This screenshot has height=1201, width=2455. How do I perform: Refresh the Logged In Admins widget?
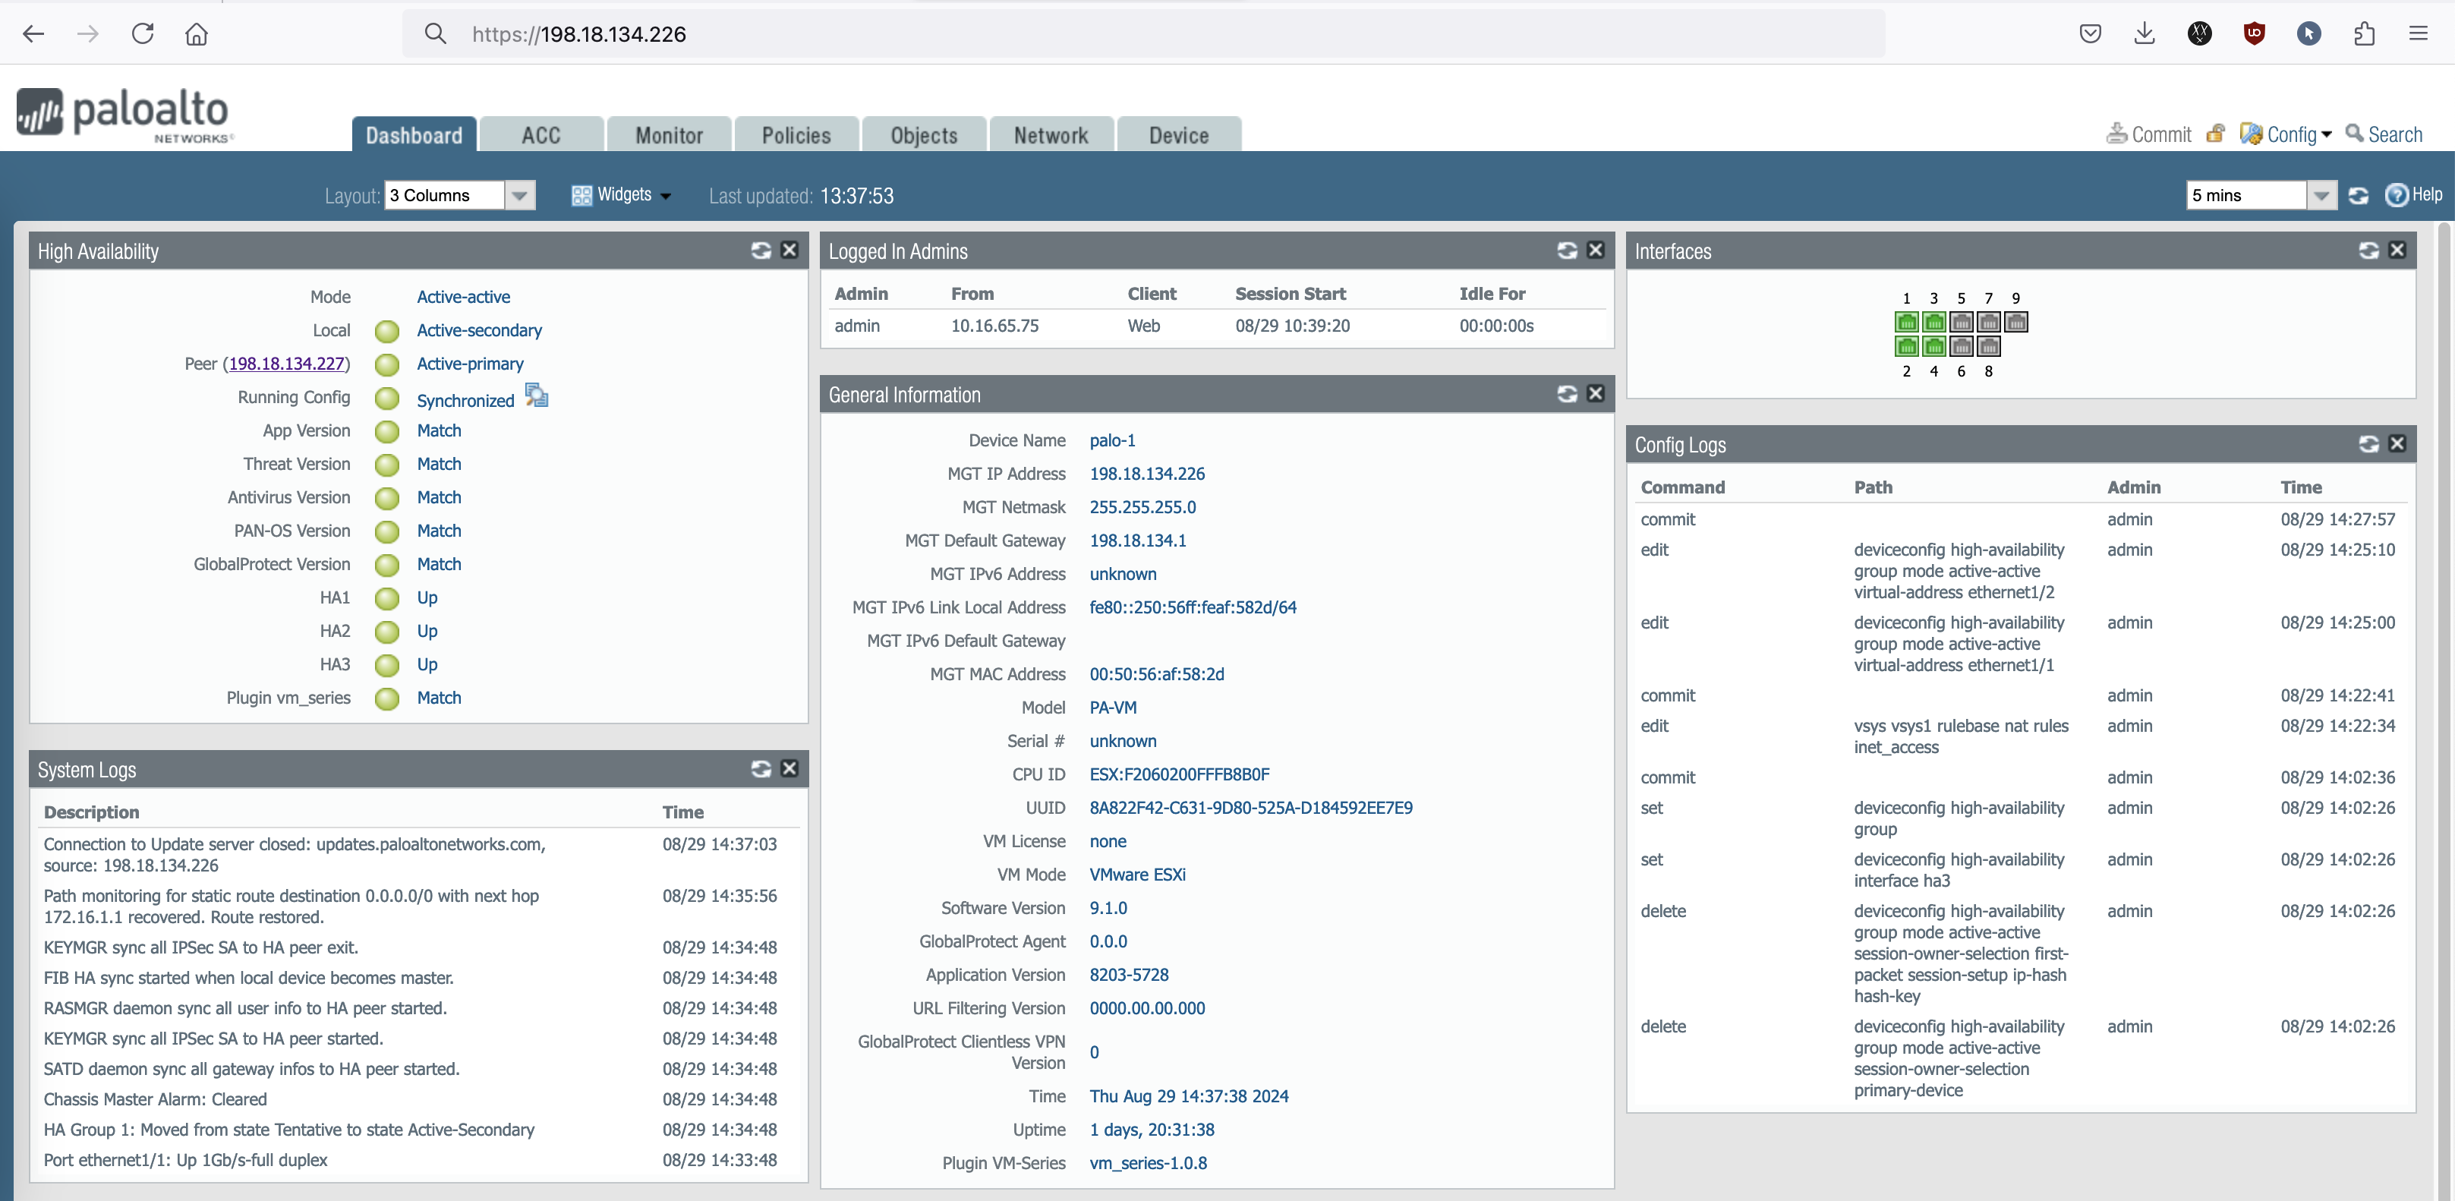pyautogui.click(x=1567, y=251)
